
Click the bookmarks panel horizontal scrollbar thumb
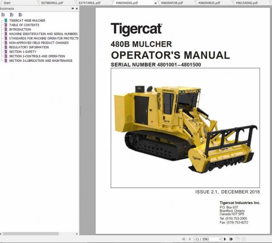[31, 234]
